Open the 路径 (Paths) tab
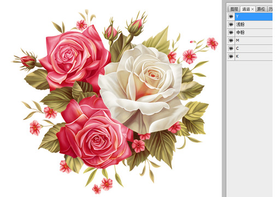This screenshot has width=277, height=197. click(x=261, y=9)
